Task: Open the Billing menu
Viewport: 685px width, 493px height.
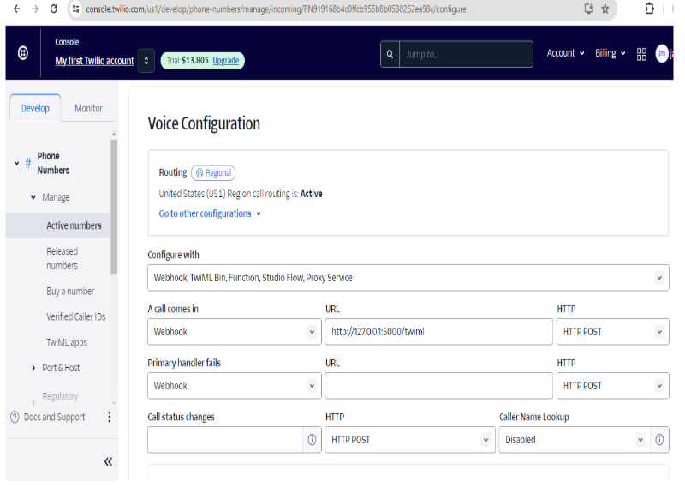Action: click(x=610, y=53)
